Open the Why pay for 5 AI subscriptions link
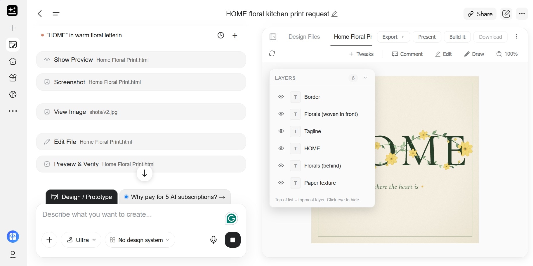 coord(175,197)
